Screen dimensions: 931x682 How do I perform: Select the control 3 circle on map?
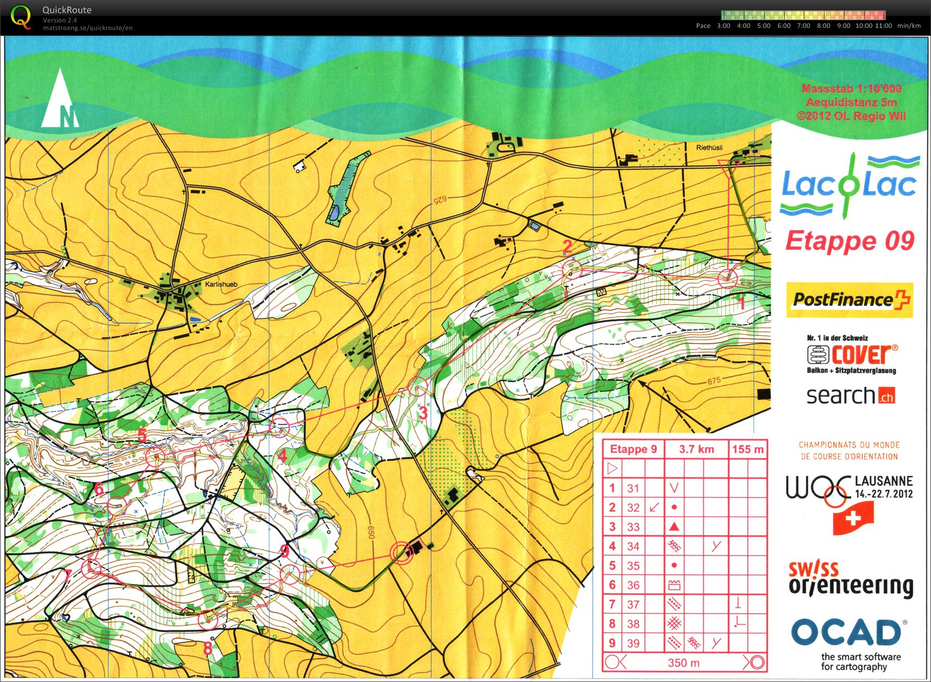tap(418, 386)
